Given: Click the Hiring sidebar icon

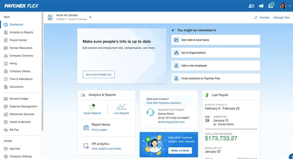Looking at the screenshot, I should pos(6,64).
